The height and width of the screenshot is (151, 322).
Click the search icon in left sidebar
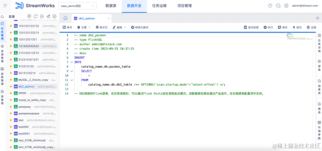(2, 17)
